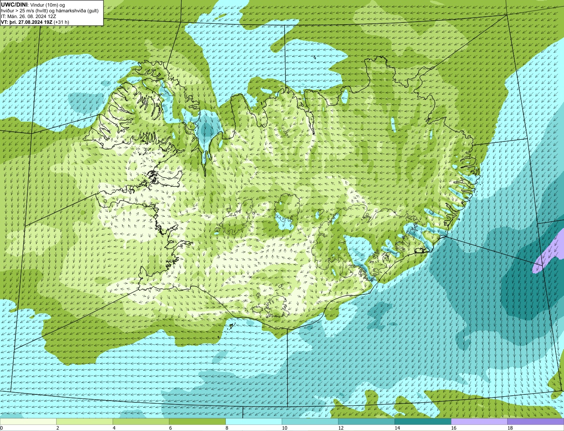Pick the legend band between 10 and 12

[311, 422]
